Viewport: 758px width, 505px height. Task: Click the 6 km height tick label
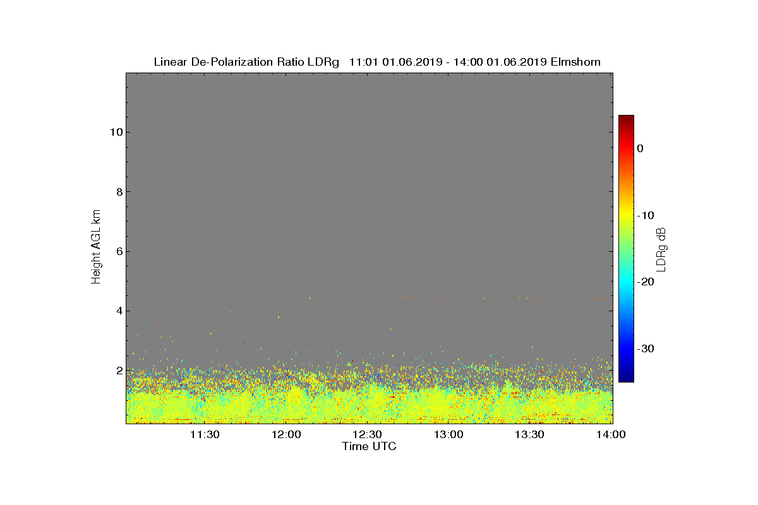[118, 251]
